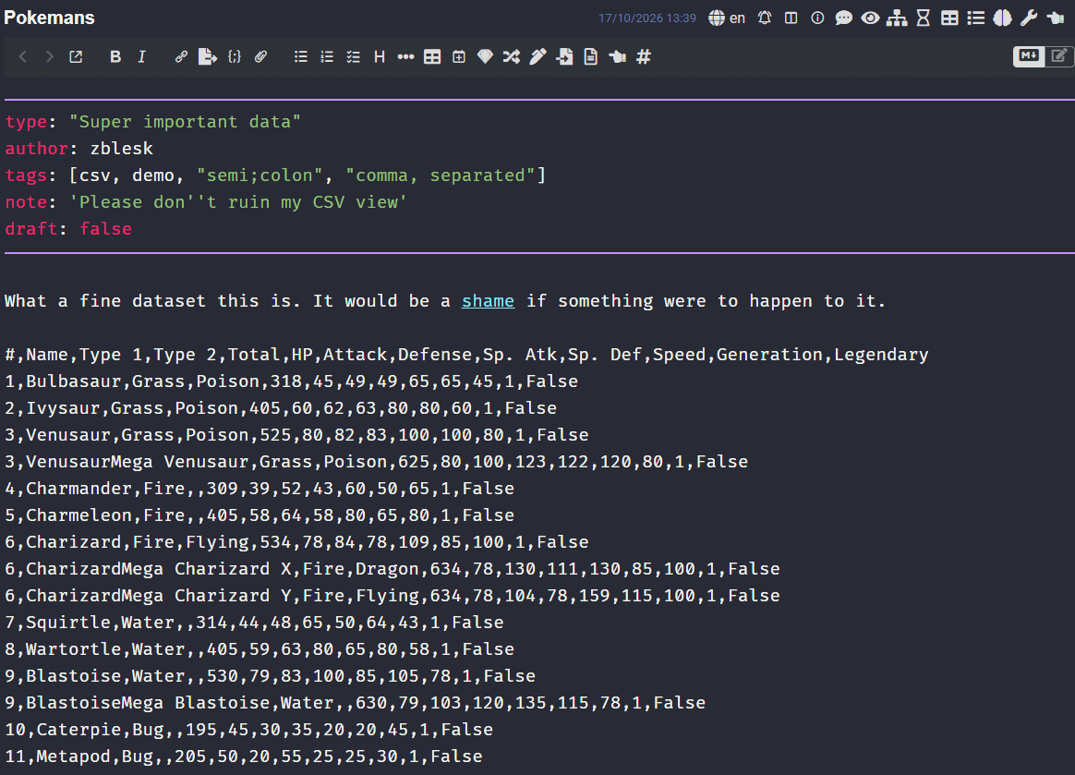The width and height of the screenshot is (1075, 775).
Task: Click the import-into-document icon
Action: click(564, 57)
